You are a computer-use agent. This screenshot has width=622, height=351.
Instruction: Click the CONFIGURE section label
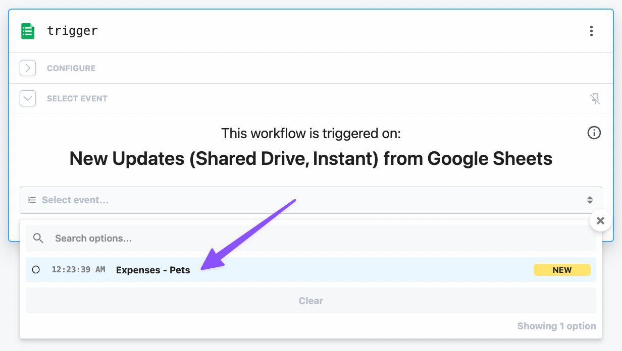(71, 68)
